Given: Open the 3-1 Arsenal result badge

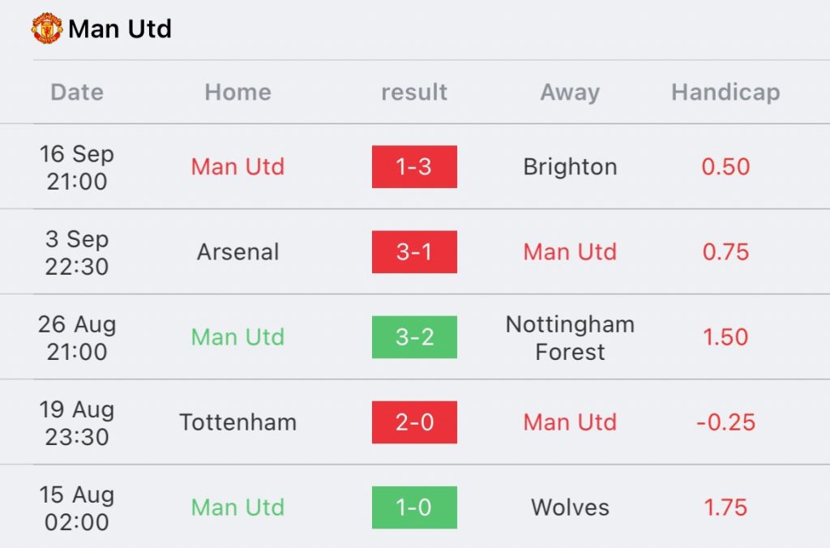Looking at the screenshot, I should tap(414, 252).
